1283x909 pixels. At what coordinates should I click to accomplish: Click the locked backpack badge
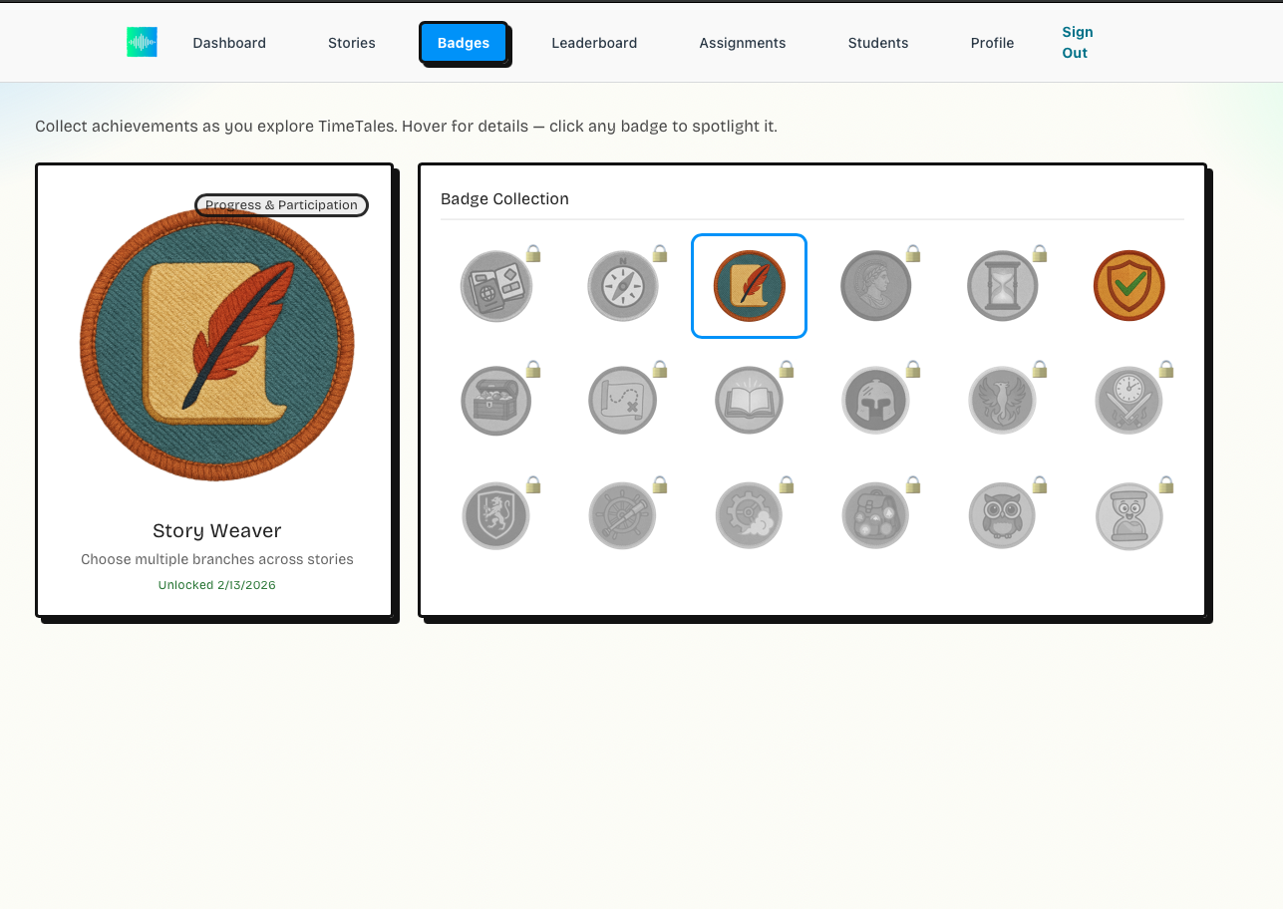pos(875,515)
